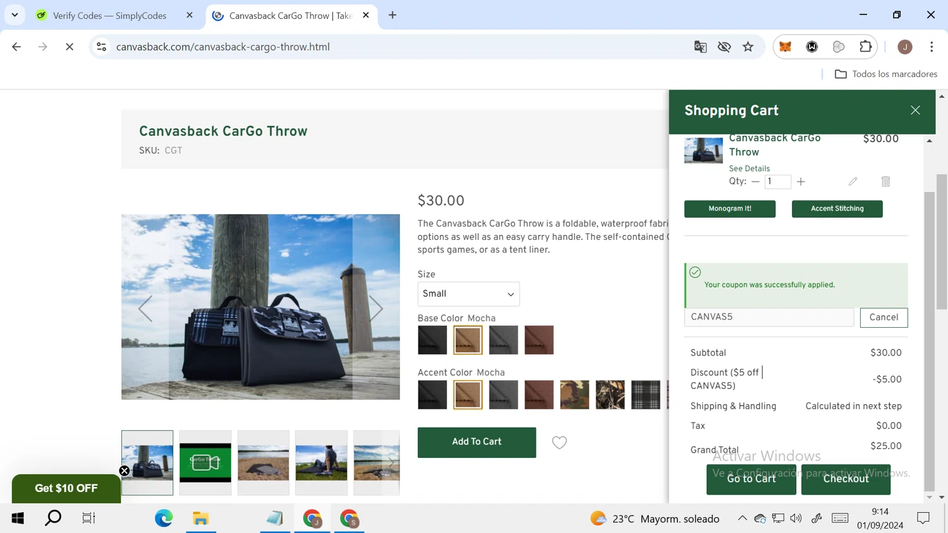
Task: Add the throw to cart
Action: coord(477,442)
